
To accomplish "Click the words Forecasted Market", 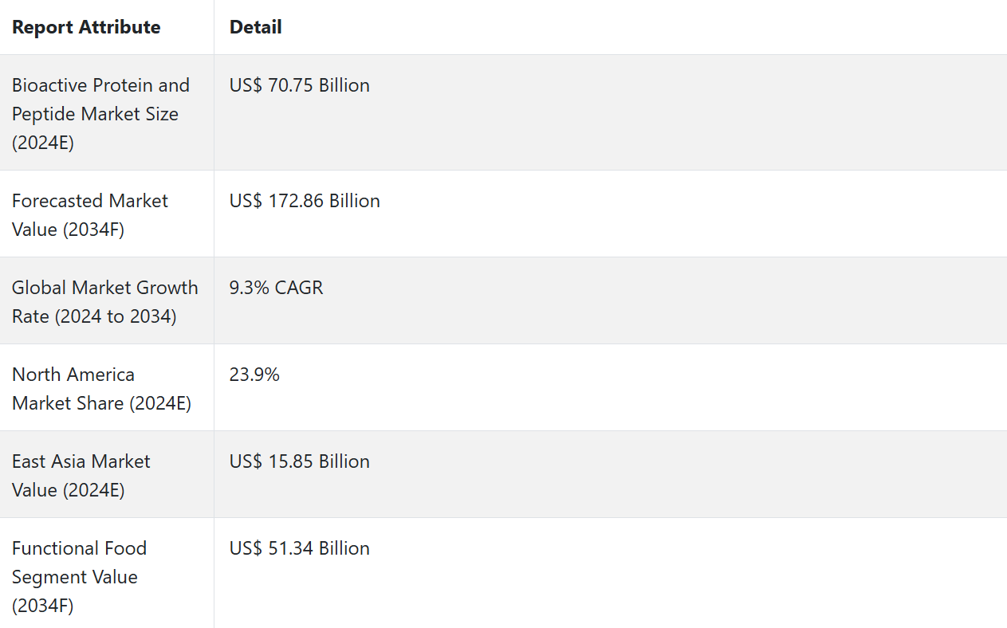I will coord(89,201).
